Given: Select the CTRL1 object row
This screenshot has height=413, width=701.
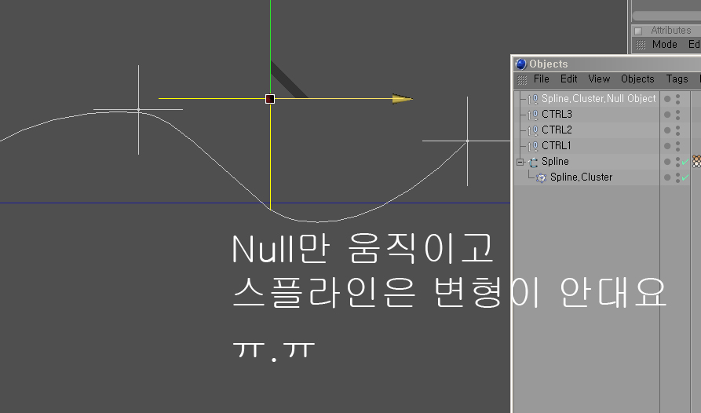Looking at the screenshot, I should click(x=556, y=146).
